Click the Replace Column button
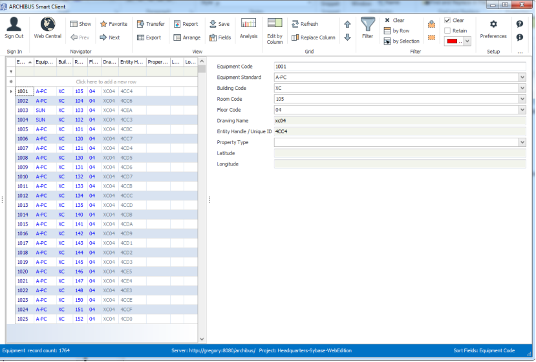The width and height of the screenshot is (536, 362). (x=313, y=37)
